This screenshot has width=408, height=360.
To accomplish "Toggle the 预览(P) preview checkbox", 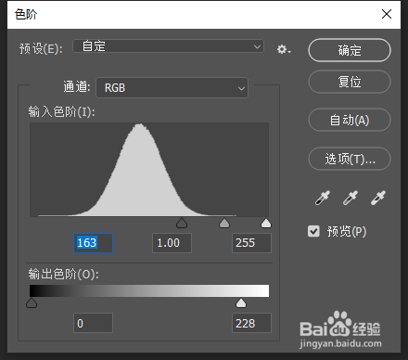I will pos(313,231).
